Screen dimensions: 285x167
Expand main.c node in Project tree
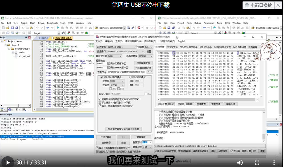pos(13,52)
